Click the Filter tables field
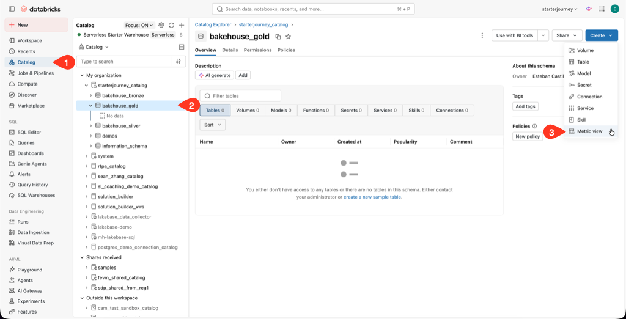 [240, 96]
